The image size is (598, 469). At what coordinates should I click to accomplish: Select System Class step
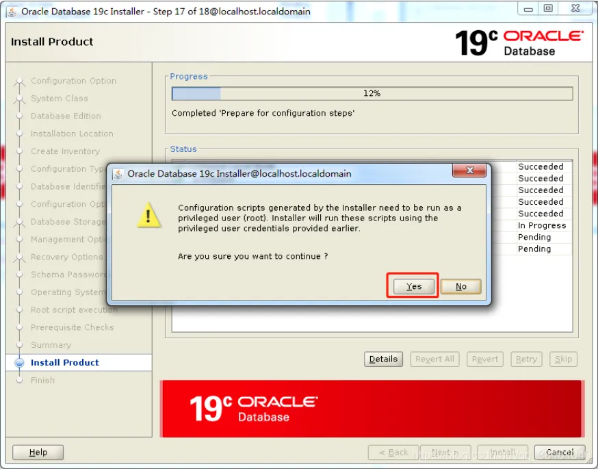[60, 99]
